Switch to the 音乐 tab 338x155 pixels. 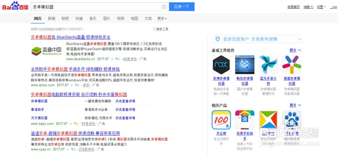tap(93, 19)
